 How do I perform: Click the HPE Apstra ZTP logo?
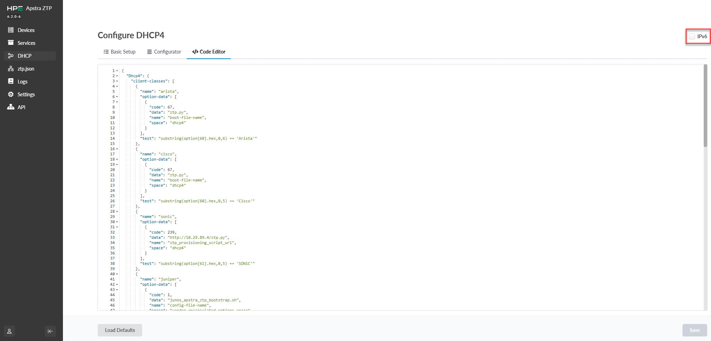pyautogui.click(x=30, y=8)
